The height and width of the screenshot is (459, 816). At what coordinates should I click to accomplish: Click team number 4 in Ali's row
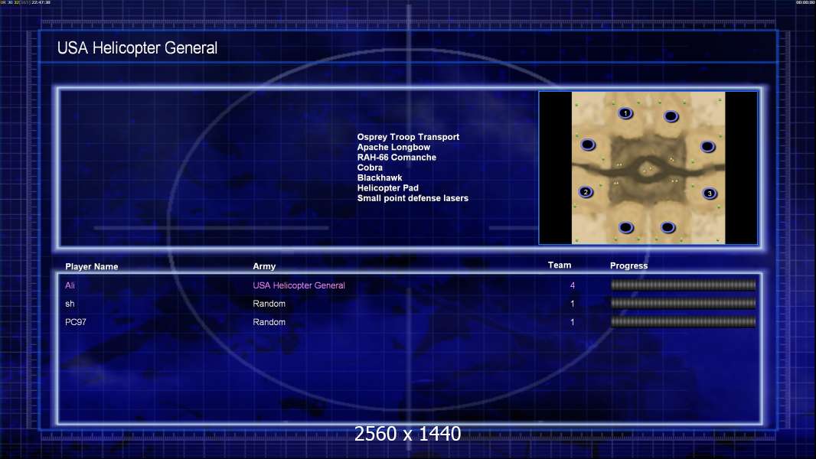573,285
